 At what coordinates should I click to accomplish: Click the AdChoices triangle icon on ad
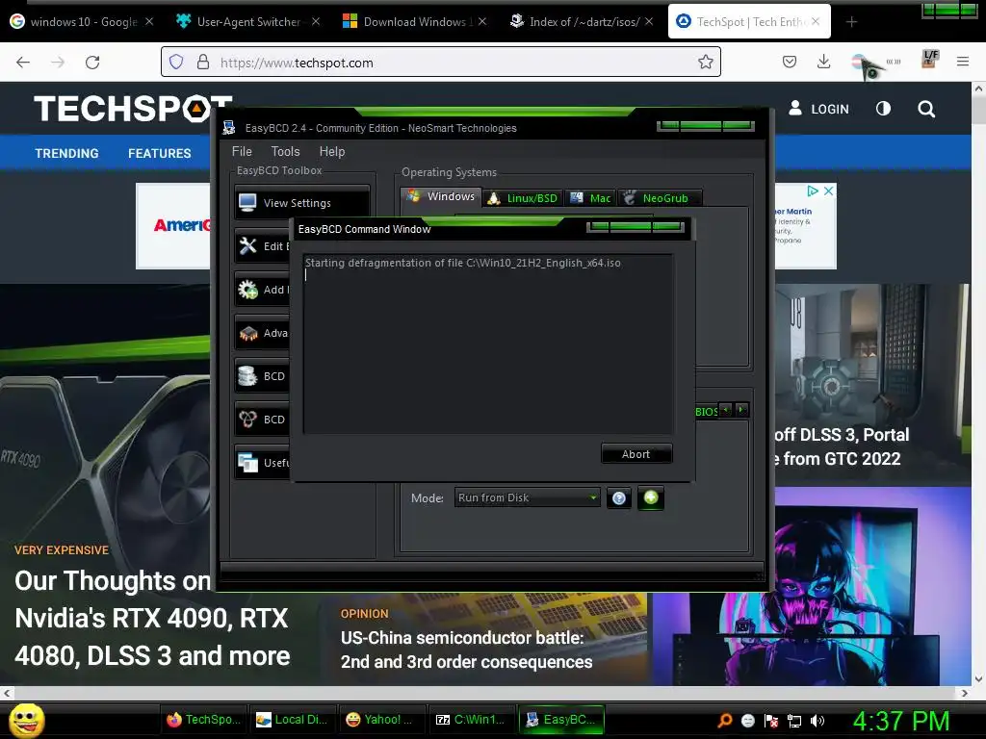813,191
